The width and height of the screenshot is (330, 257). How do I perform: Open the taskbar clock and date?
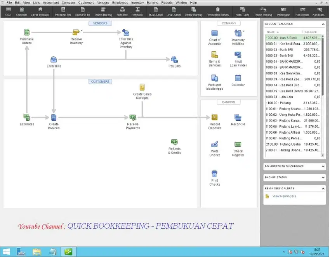[x=316, y=252]
